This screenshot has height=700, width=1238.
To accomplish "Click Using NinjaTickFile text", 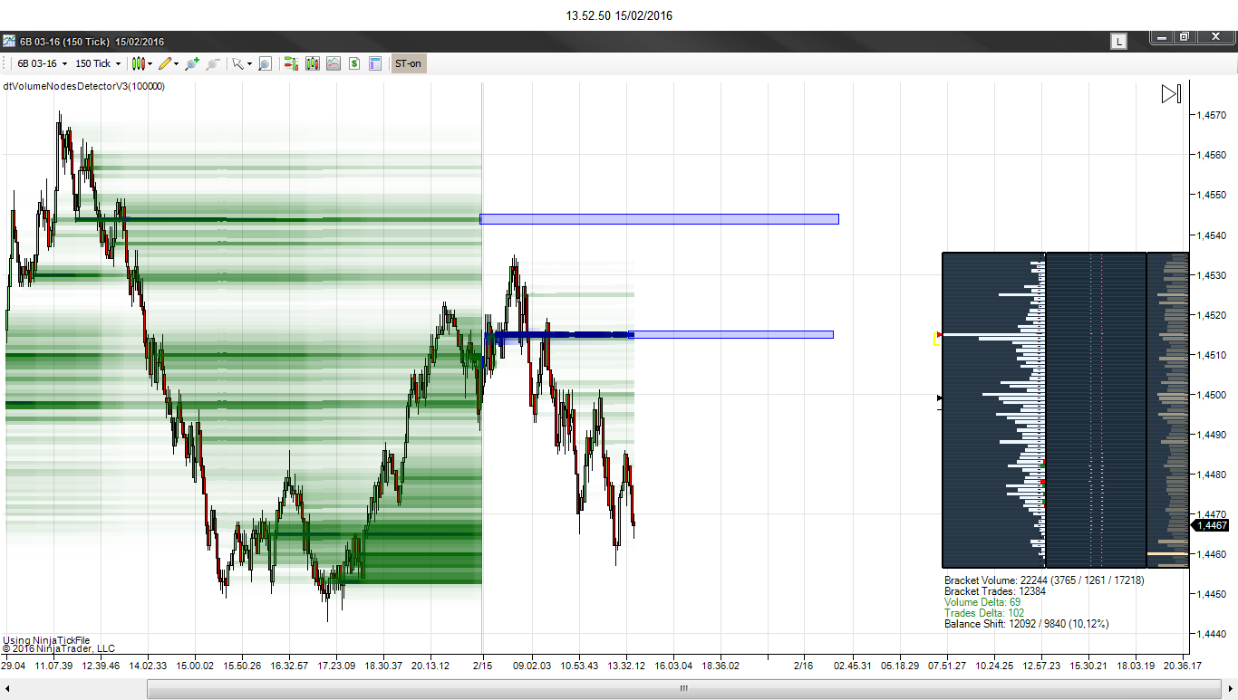I will [x=46, y=640].
